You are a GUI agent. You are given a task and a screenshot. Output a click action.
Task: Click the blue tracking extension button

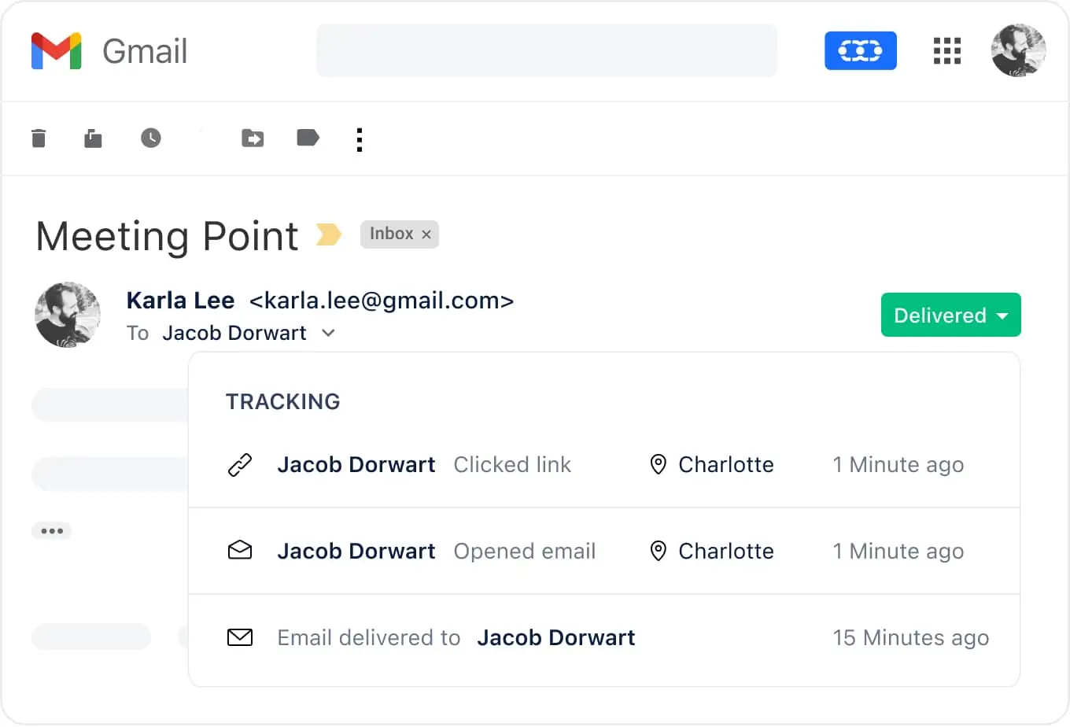860,51
